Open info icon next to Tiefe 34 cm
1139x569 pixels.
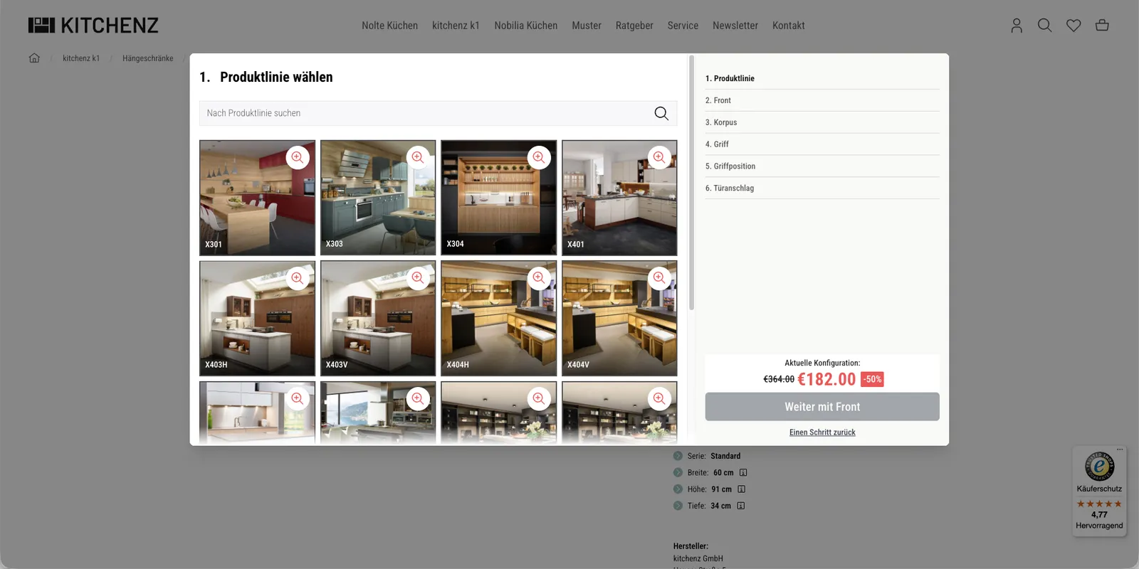741,506
